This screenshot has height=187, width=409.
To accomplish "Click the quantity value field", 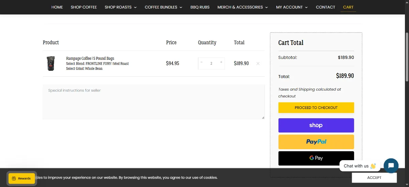I will coord(211,63).
